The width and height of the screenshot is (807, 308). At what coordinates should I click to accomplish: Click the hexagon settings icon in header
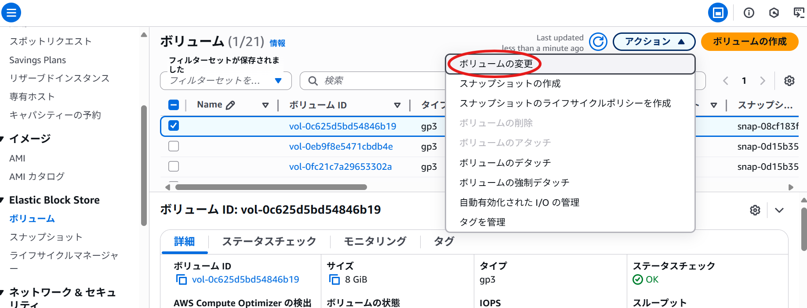[x=774, y=13]
